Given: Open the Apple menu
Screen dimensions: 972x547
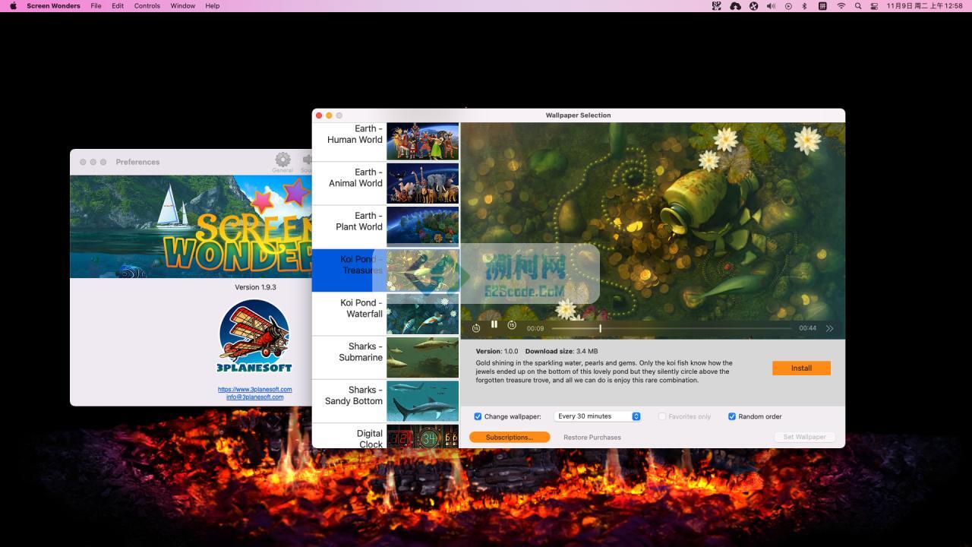Looking at the screenshot, I should pos(13,5).
